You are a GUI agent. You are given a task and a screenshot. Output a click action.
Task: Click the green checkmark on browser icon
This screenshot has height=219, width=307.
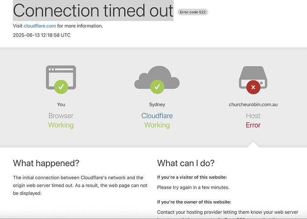(x=61, y=87)
